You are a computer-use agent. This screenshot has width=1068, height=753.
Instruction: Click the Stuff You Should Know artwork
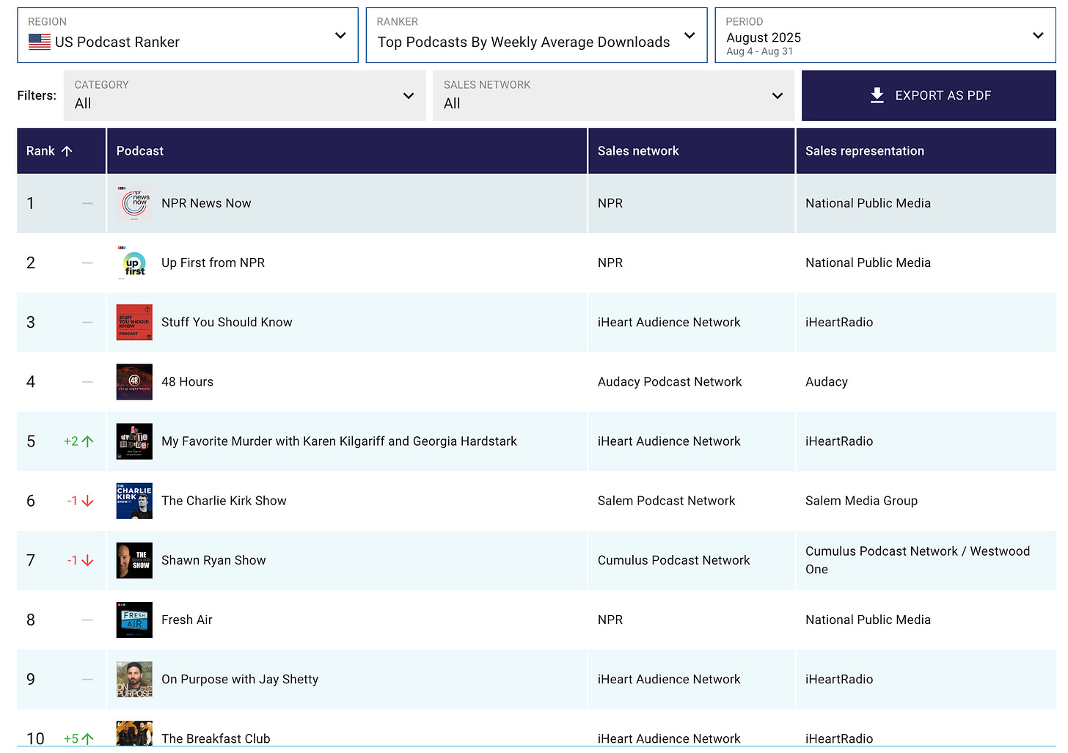tap(134, 322)
